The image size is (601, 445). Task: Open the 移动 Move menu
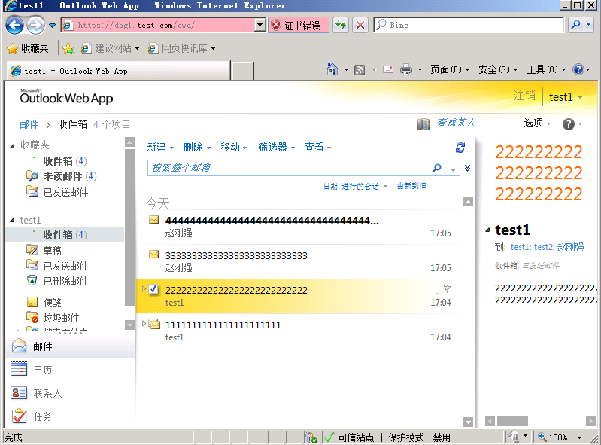pos(234,148)
